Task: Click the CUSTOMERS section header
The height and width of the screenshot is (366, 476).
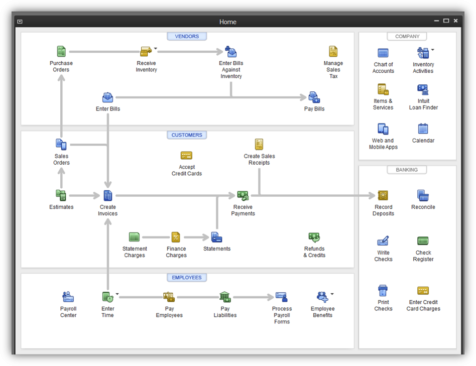Action: point(187,135)
